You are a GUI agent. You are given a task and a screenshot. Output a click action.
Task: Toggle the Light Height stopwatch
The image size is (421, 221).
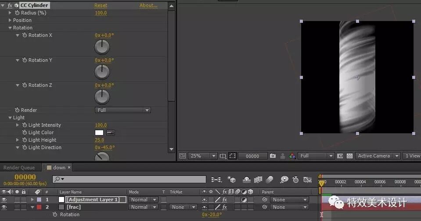click(25, 140)
